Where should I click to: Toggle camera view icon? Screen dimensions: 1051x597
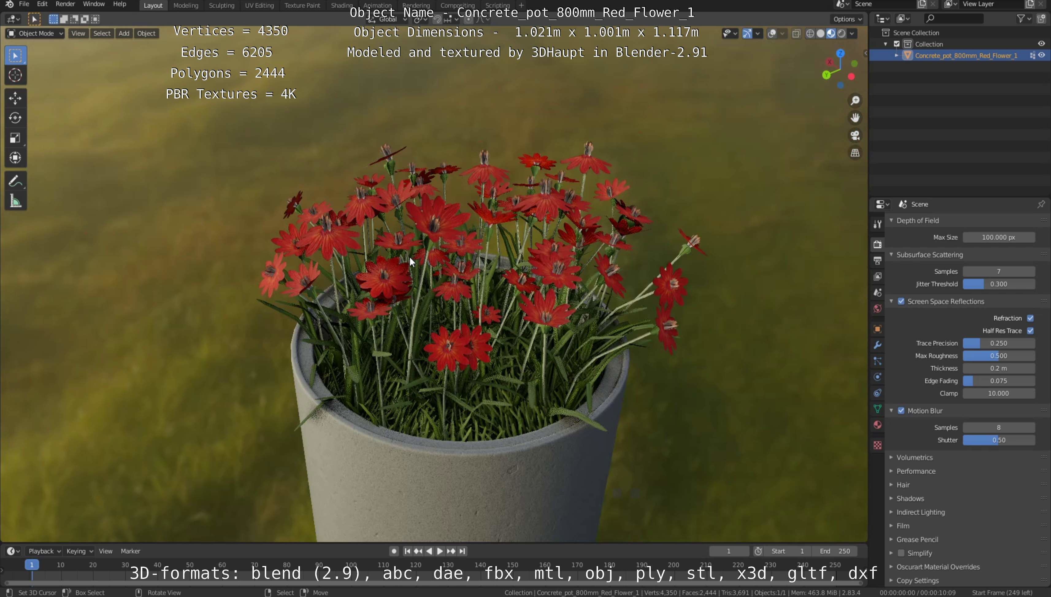click(x=855, y=135)
